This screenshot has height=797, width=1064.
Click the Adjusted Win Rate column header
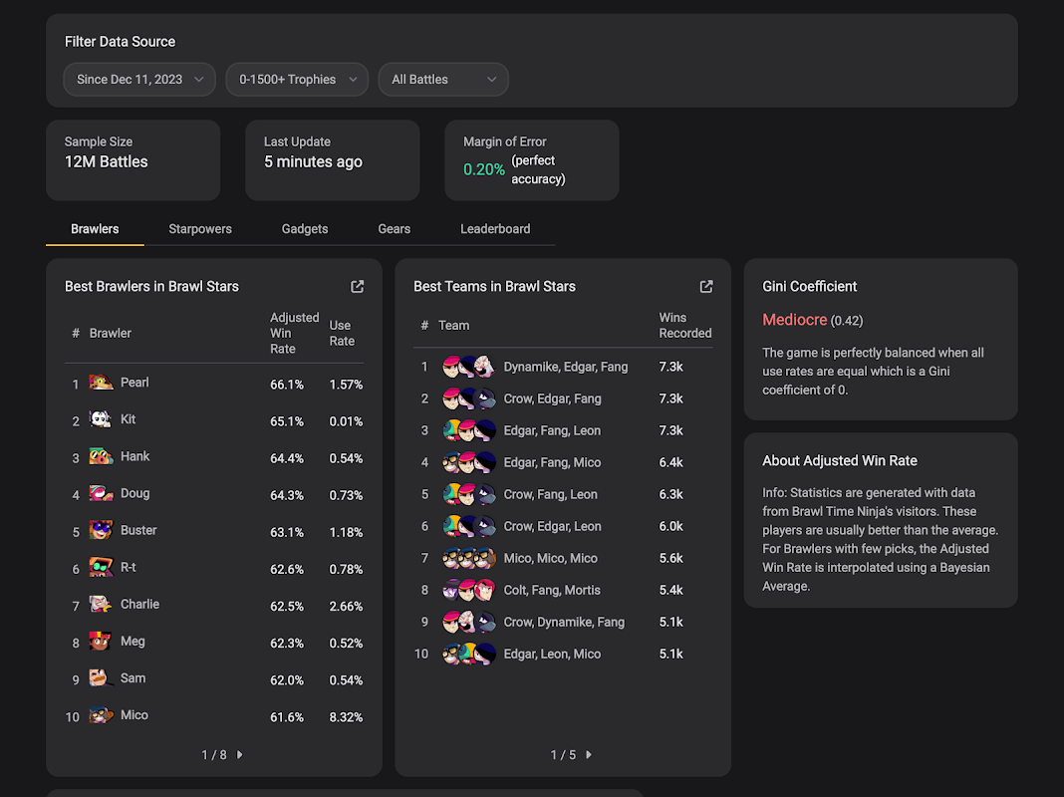294,333
